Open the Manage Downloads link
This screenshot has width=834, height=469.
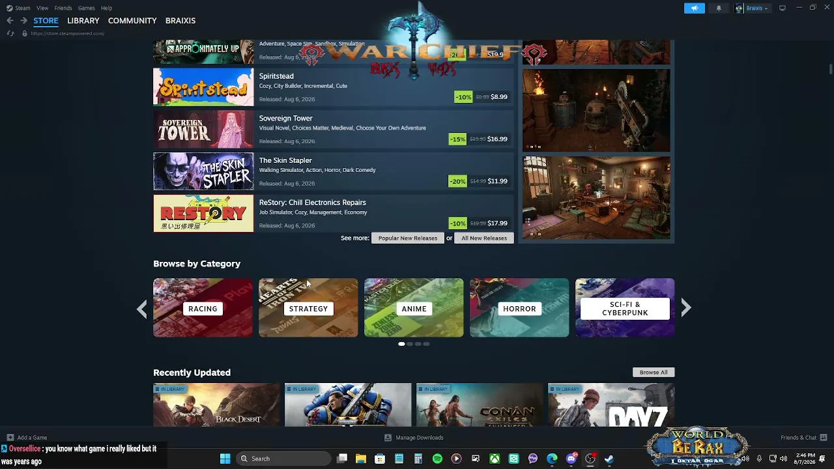(x=420, y=438)
